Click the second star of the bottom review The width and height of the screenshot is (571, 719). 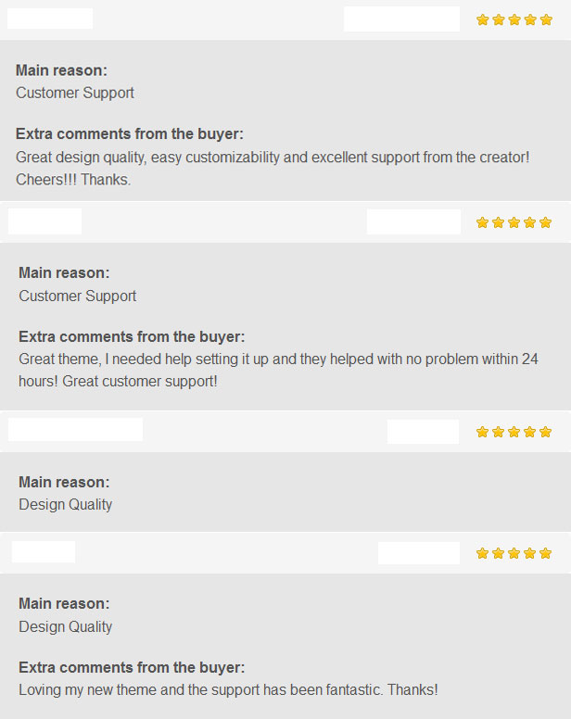[498, 553]
